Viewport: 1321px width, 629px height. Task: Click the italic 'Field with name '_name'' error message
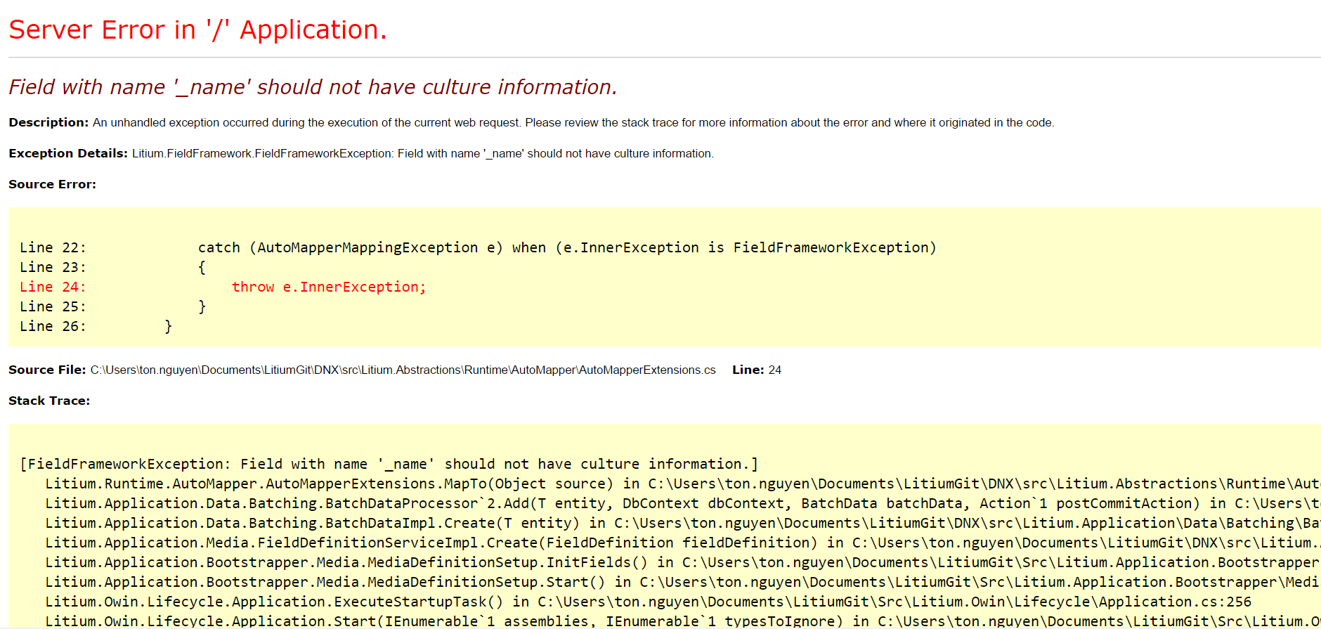[x=313, y=86]
